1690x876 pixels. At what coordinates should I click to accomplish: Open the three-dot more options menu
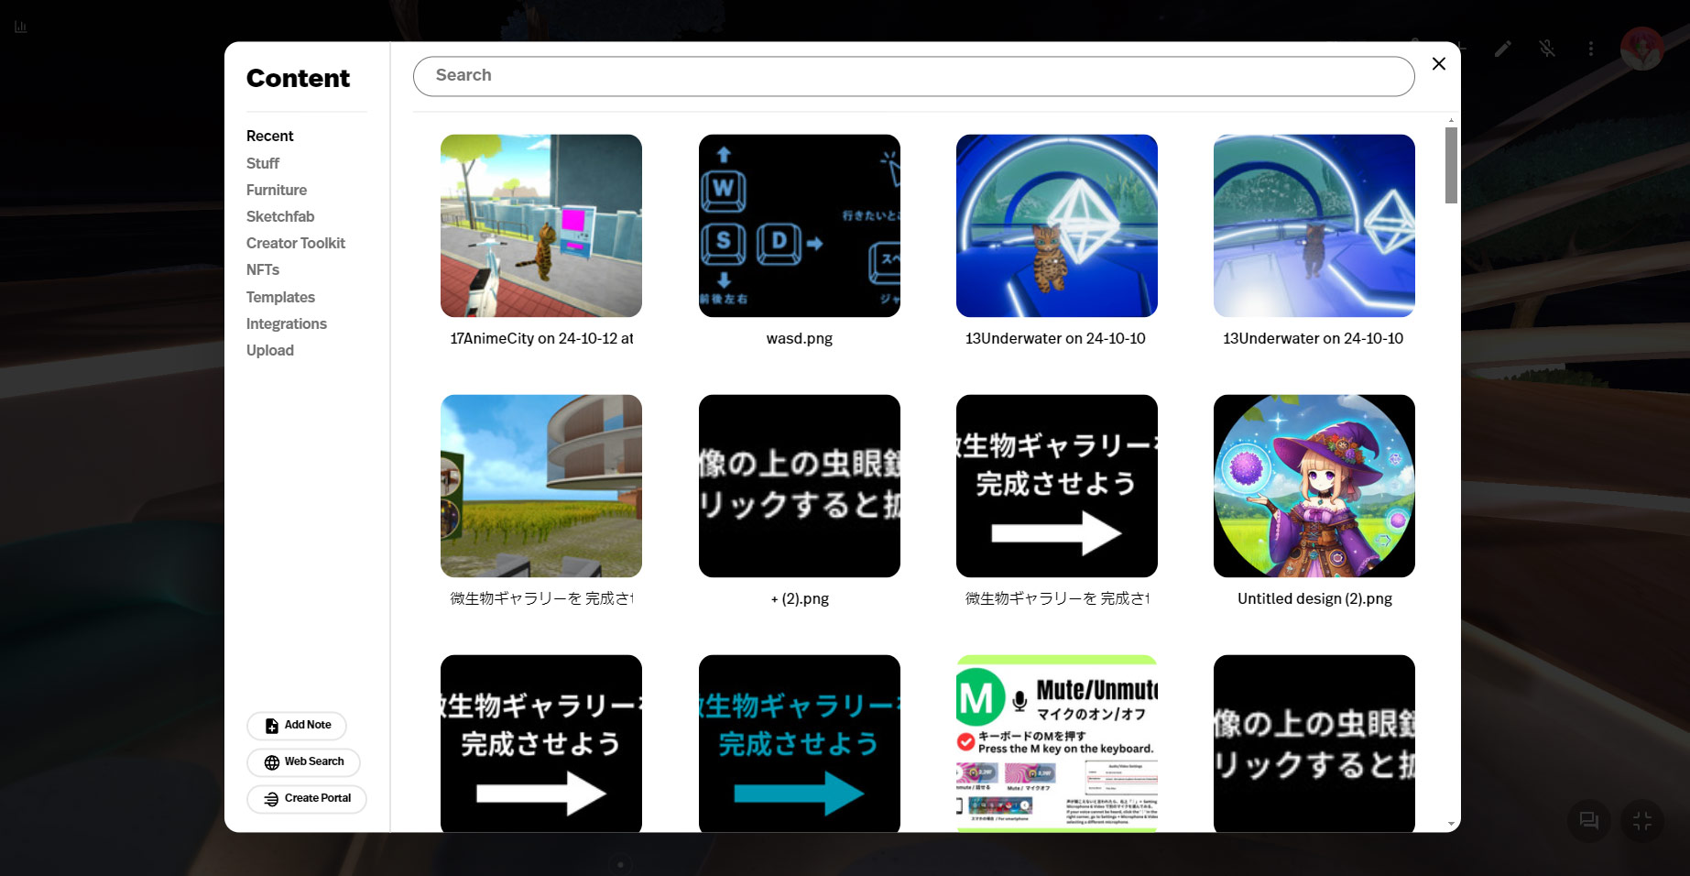(x=1590, y=49)
